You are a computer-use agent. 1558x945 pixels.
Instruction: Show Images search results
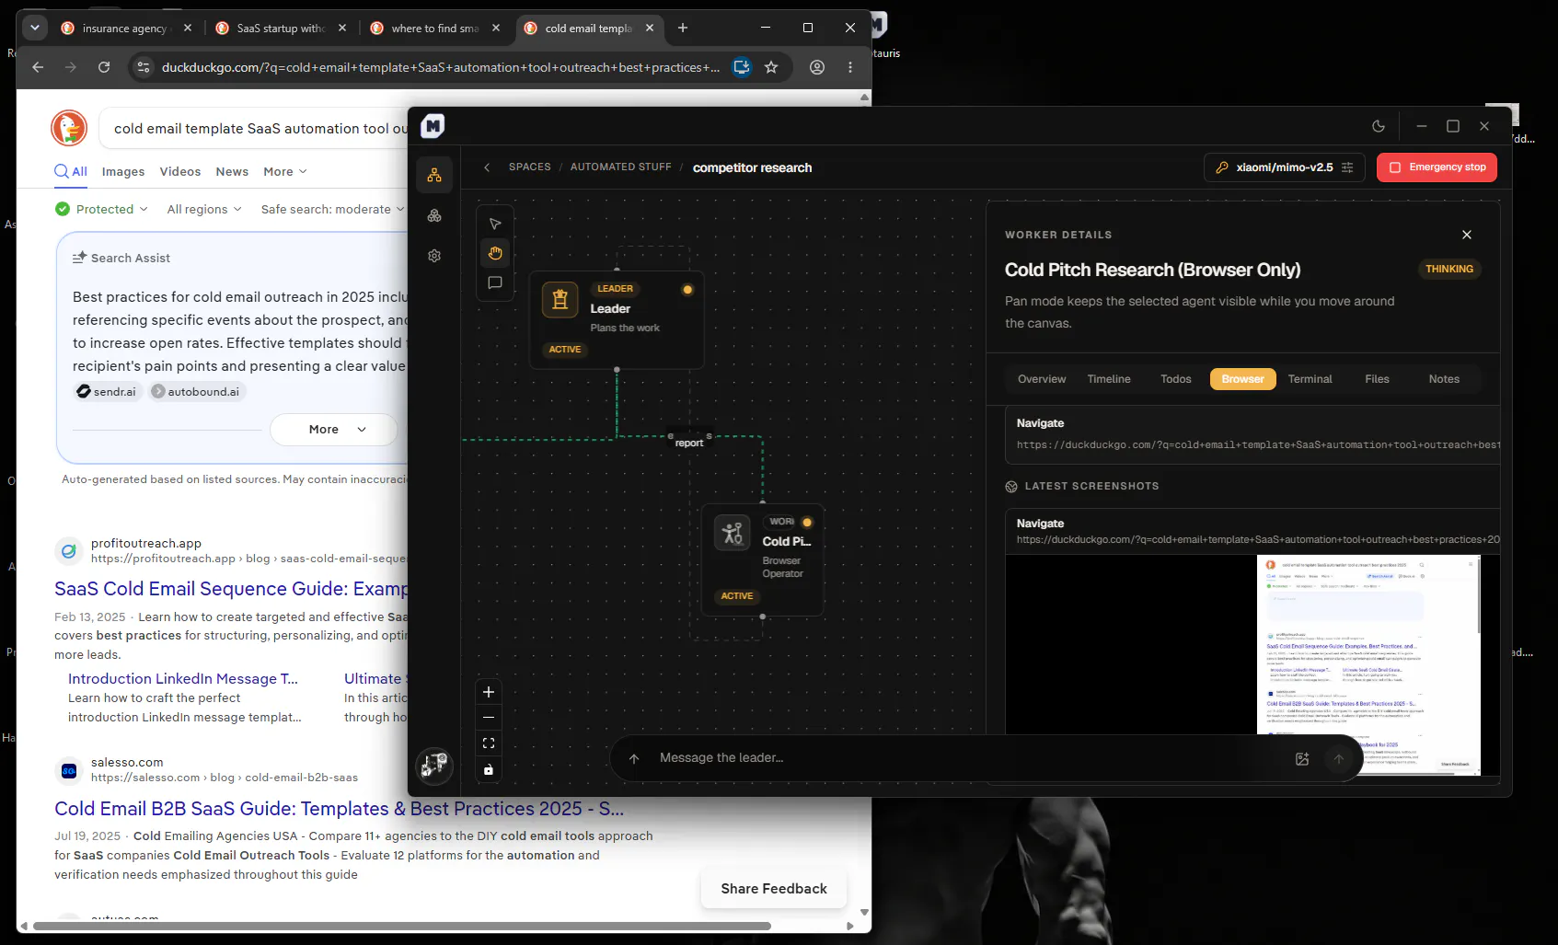click(123, 172)
